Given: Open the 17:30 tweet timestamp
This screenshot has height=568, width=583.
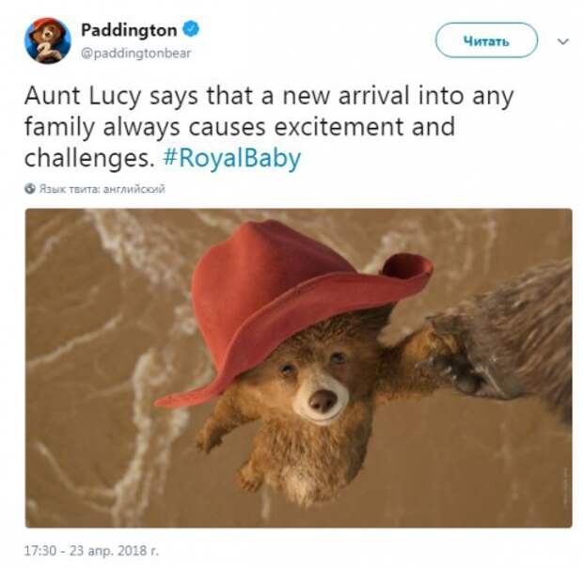Looking at the screenshot, I should coord(42,550).
